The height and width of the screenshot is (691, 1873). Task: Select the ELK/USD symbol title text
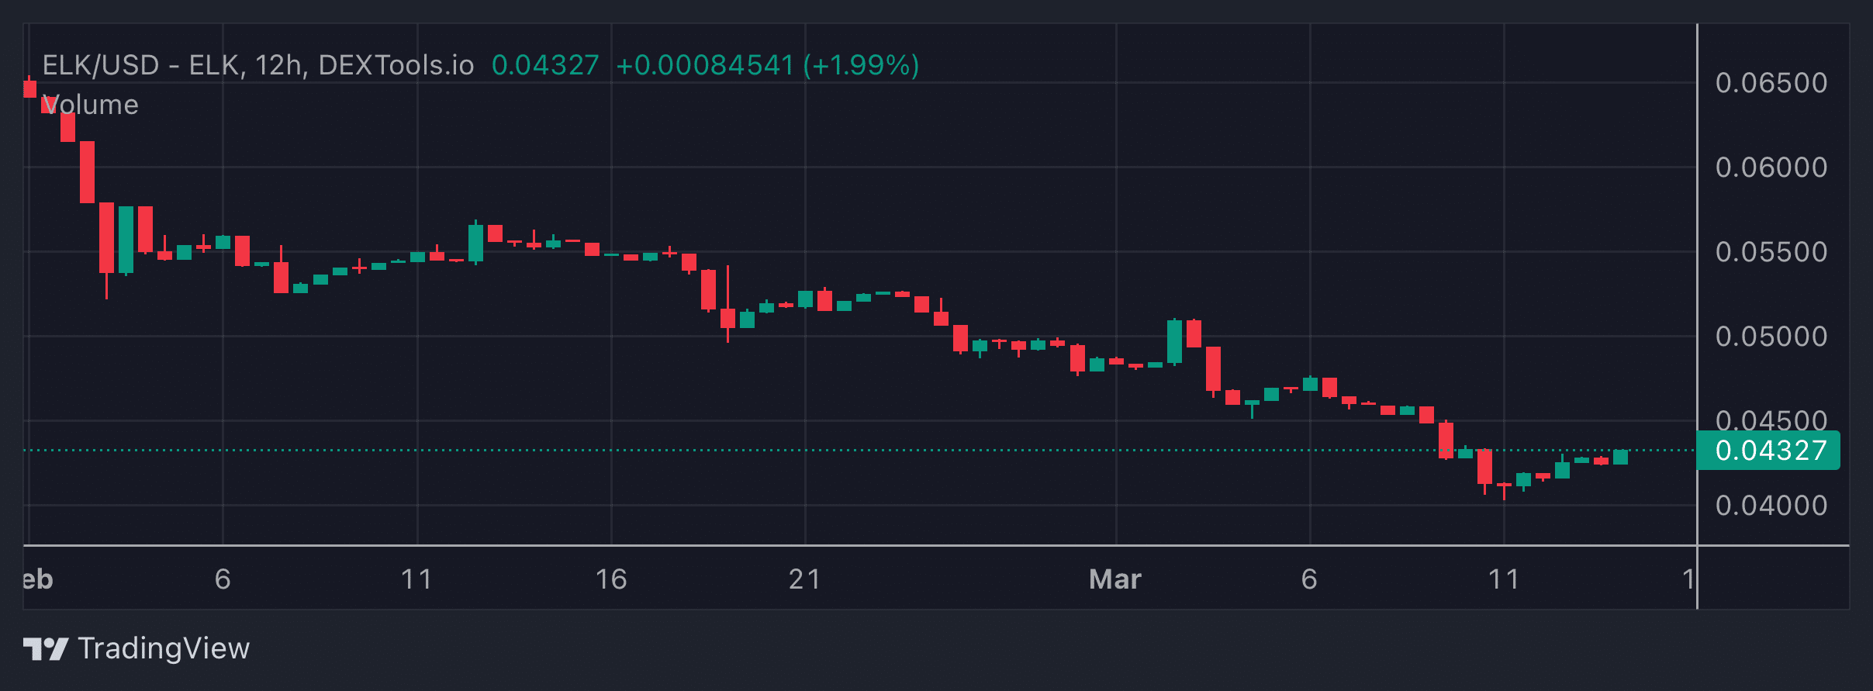click(x=257, y=65)
